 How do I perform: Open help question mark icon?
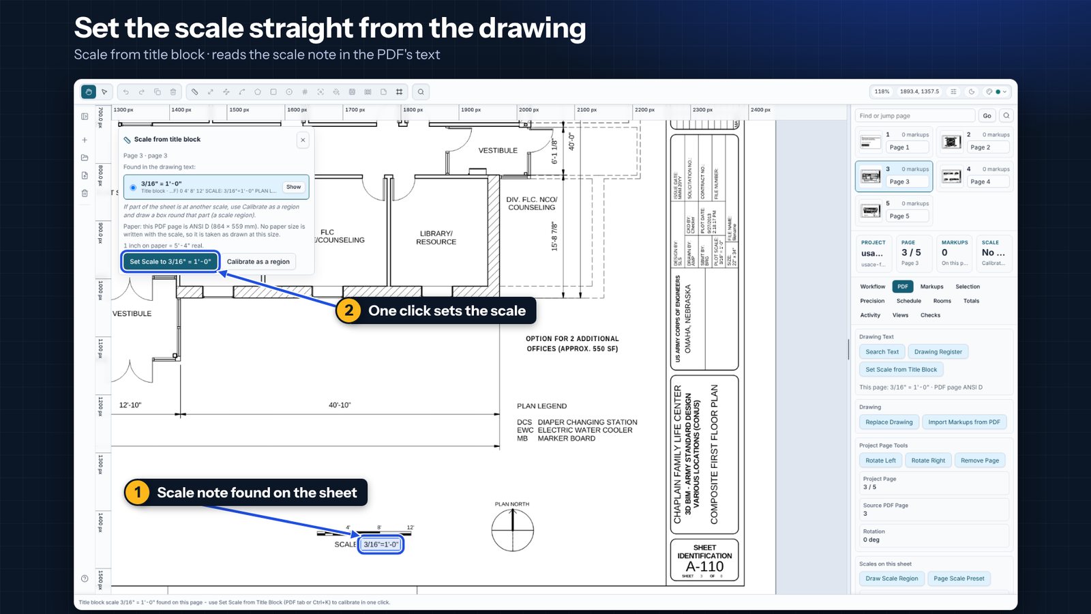[x=85, y=579]
